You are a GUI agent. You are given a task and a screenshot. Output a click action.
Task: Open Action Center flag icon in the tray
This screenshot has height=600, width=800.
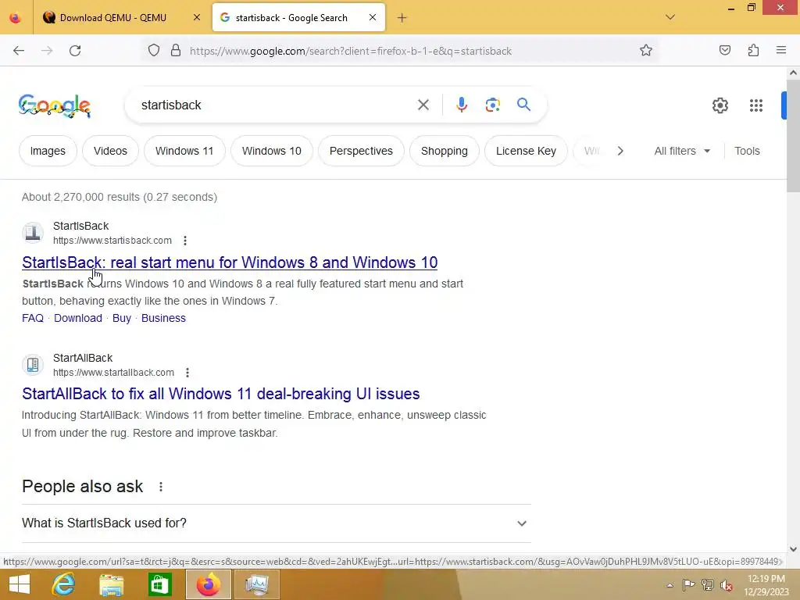(x=688, y=585)
